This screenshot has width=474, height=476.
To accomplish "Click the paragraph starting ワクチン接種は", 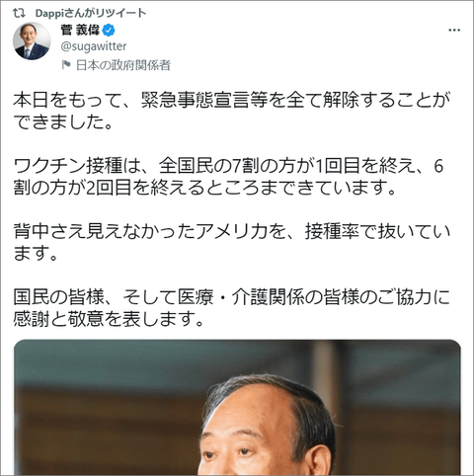I will [x=229, y=177].
